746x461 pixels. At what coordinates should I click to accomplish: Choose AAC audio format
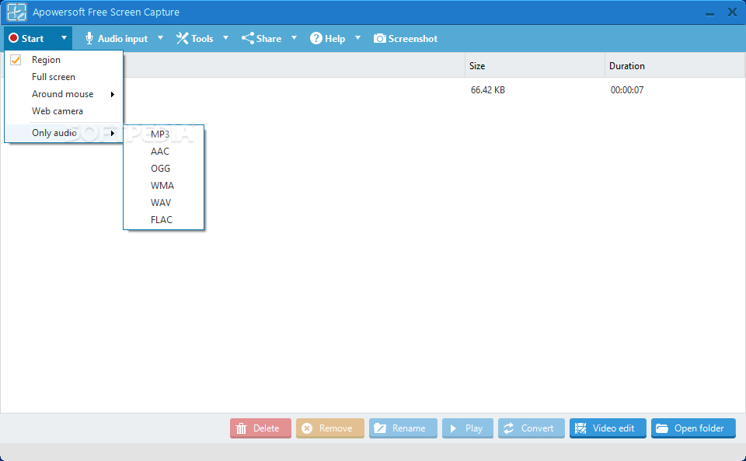coord(164,152)
